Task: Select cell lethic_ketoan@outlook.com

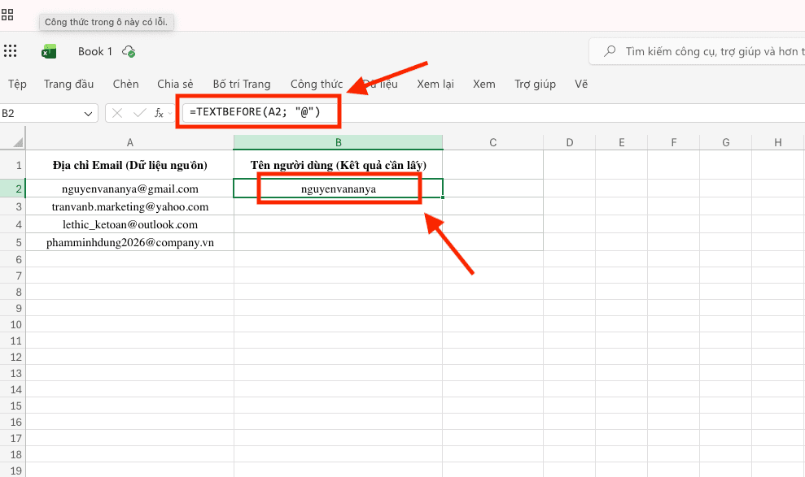Action: 130,224
